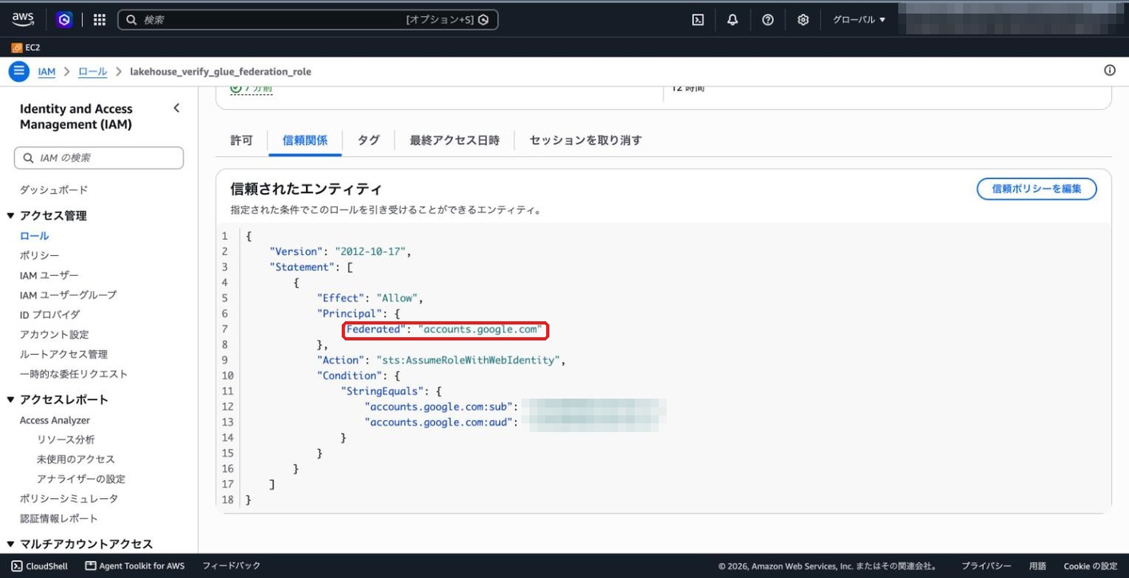Click the top 検索 search field
This screenshot has height=578, width=1129.
307,20
